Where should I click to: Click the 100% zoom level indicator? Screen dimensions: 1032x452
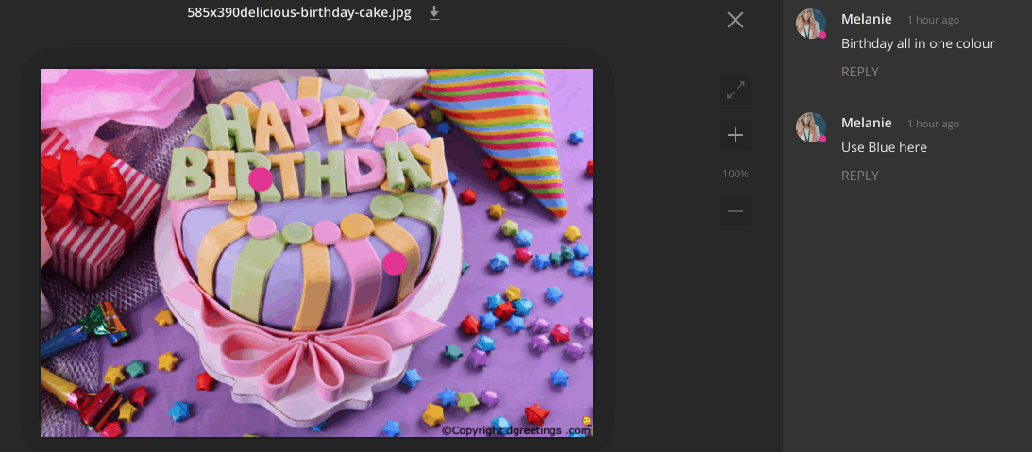click(736, 174)
